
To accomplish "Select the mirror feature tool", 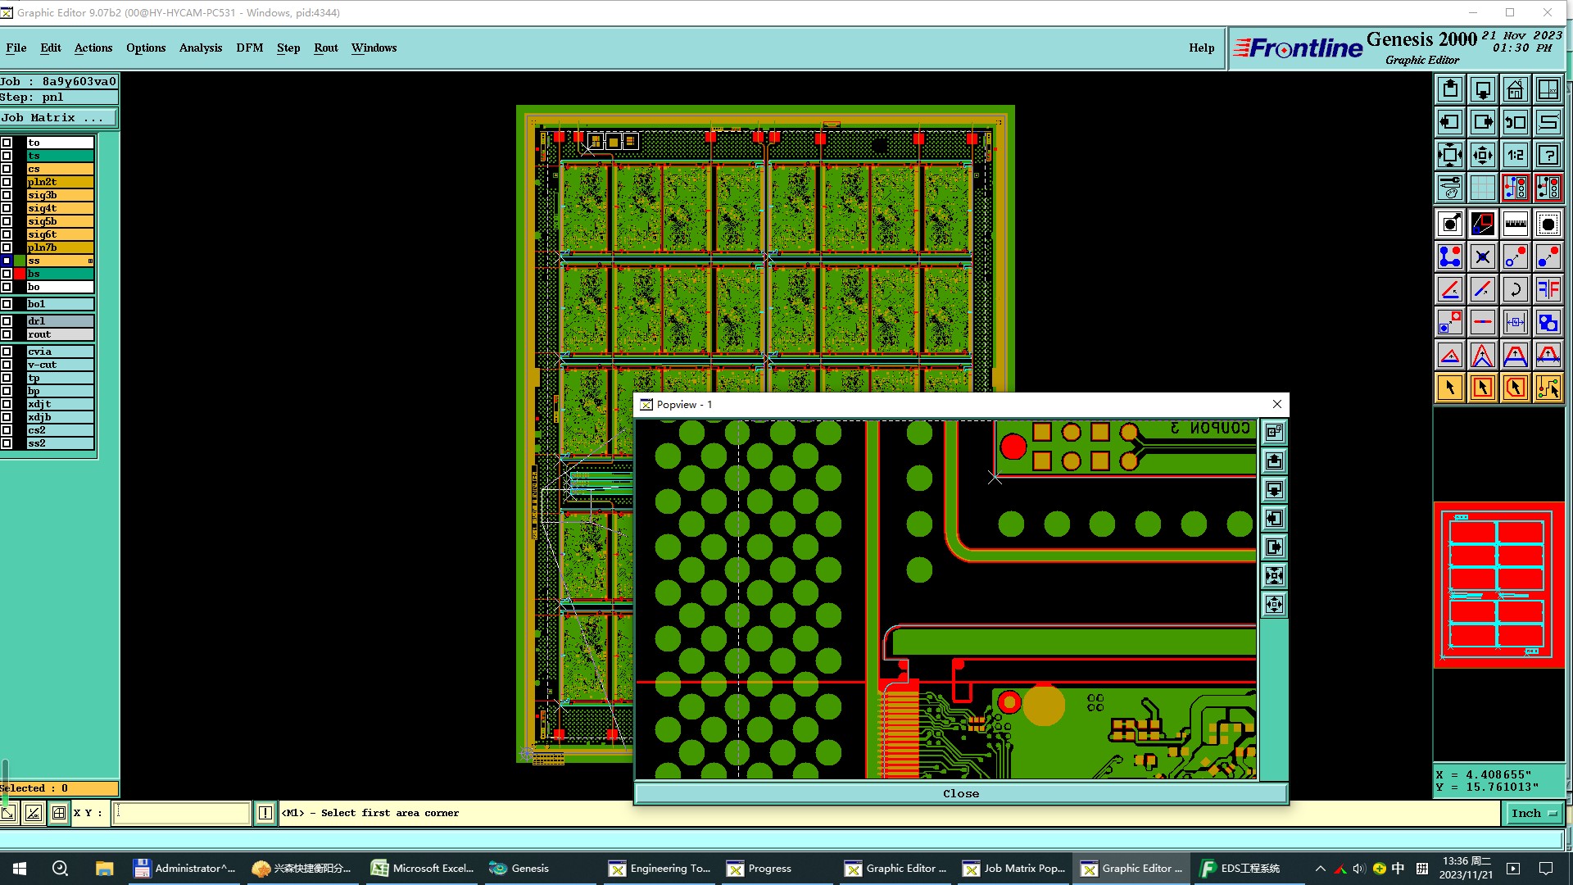I will (1548, 289).
